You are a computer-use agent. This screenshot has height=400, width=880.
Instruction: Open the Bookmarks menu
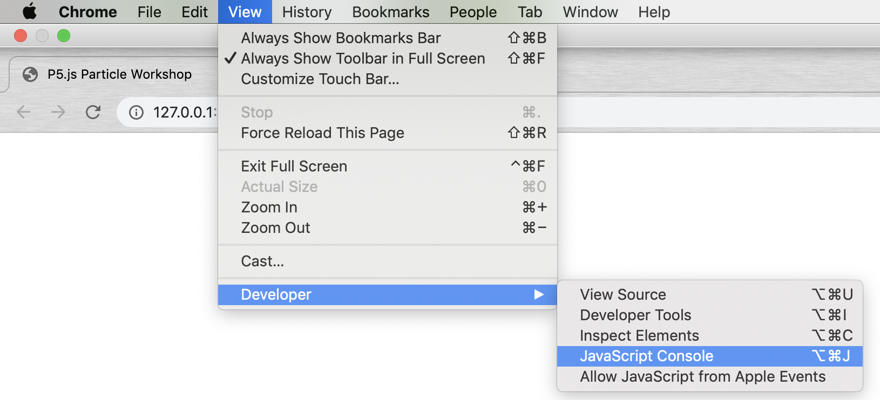point(390,12)
